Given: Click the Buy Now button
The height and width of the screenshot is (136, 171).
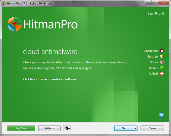Looking at the screenshot, I should pyautogui.click(x=21, y=128).
